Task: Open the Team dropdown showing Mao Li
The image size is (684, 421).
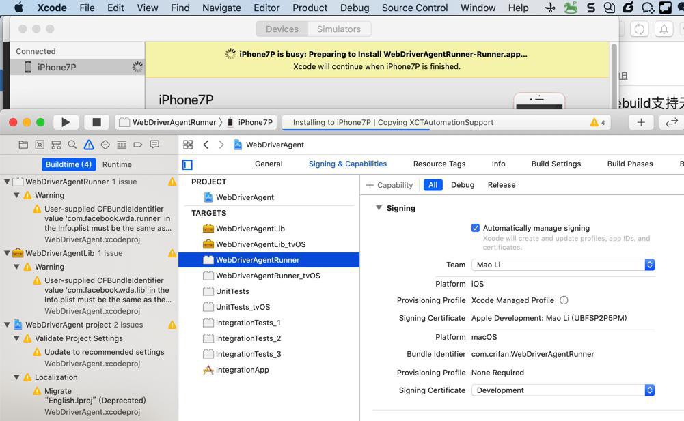Action: [563, 265]
